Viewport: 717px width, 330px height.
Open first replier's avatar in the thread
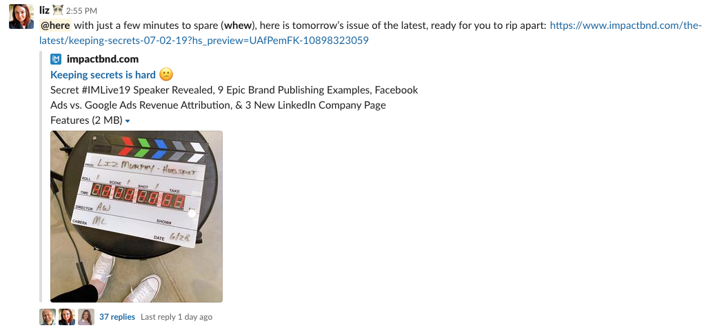click(x=48, y=317)
